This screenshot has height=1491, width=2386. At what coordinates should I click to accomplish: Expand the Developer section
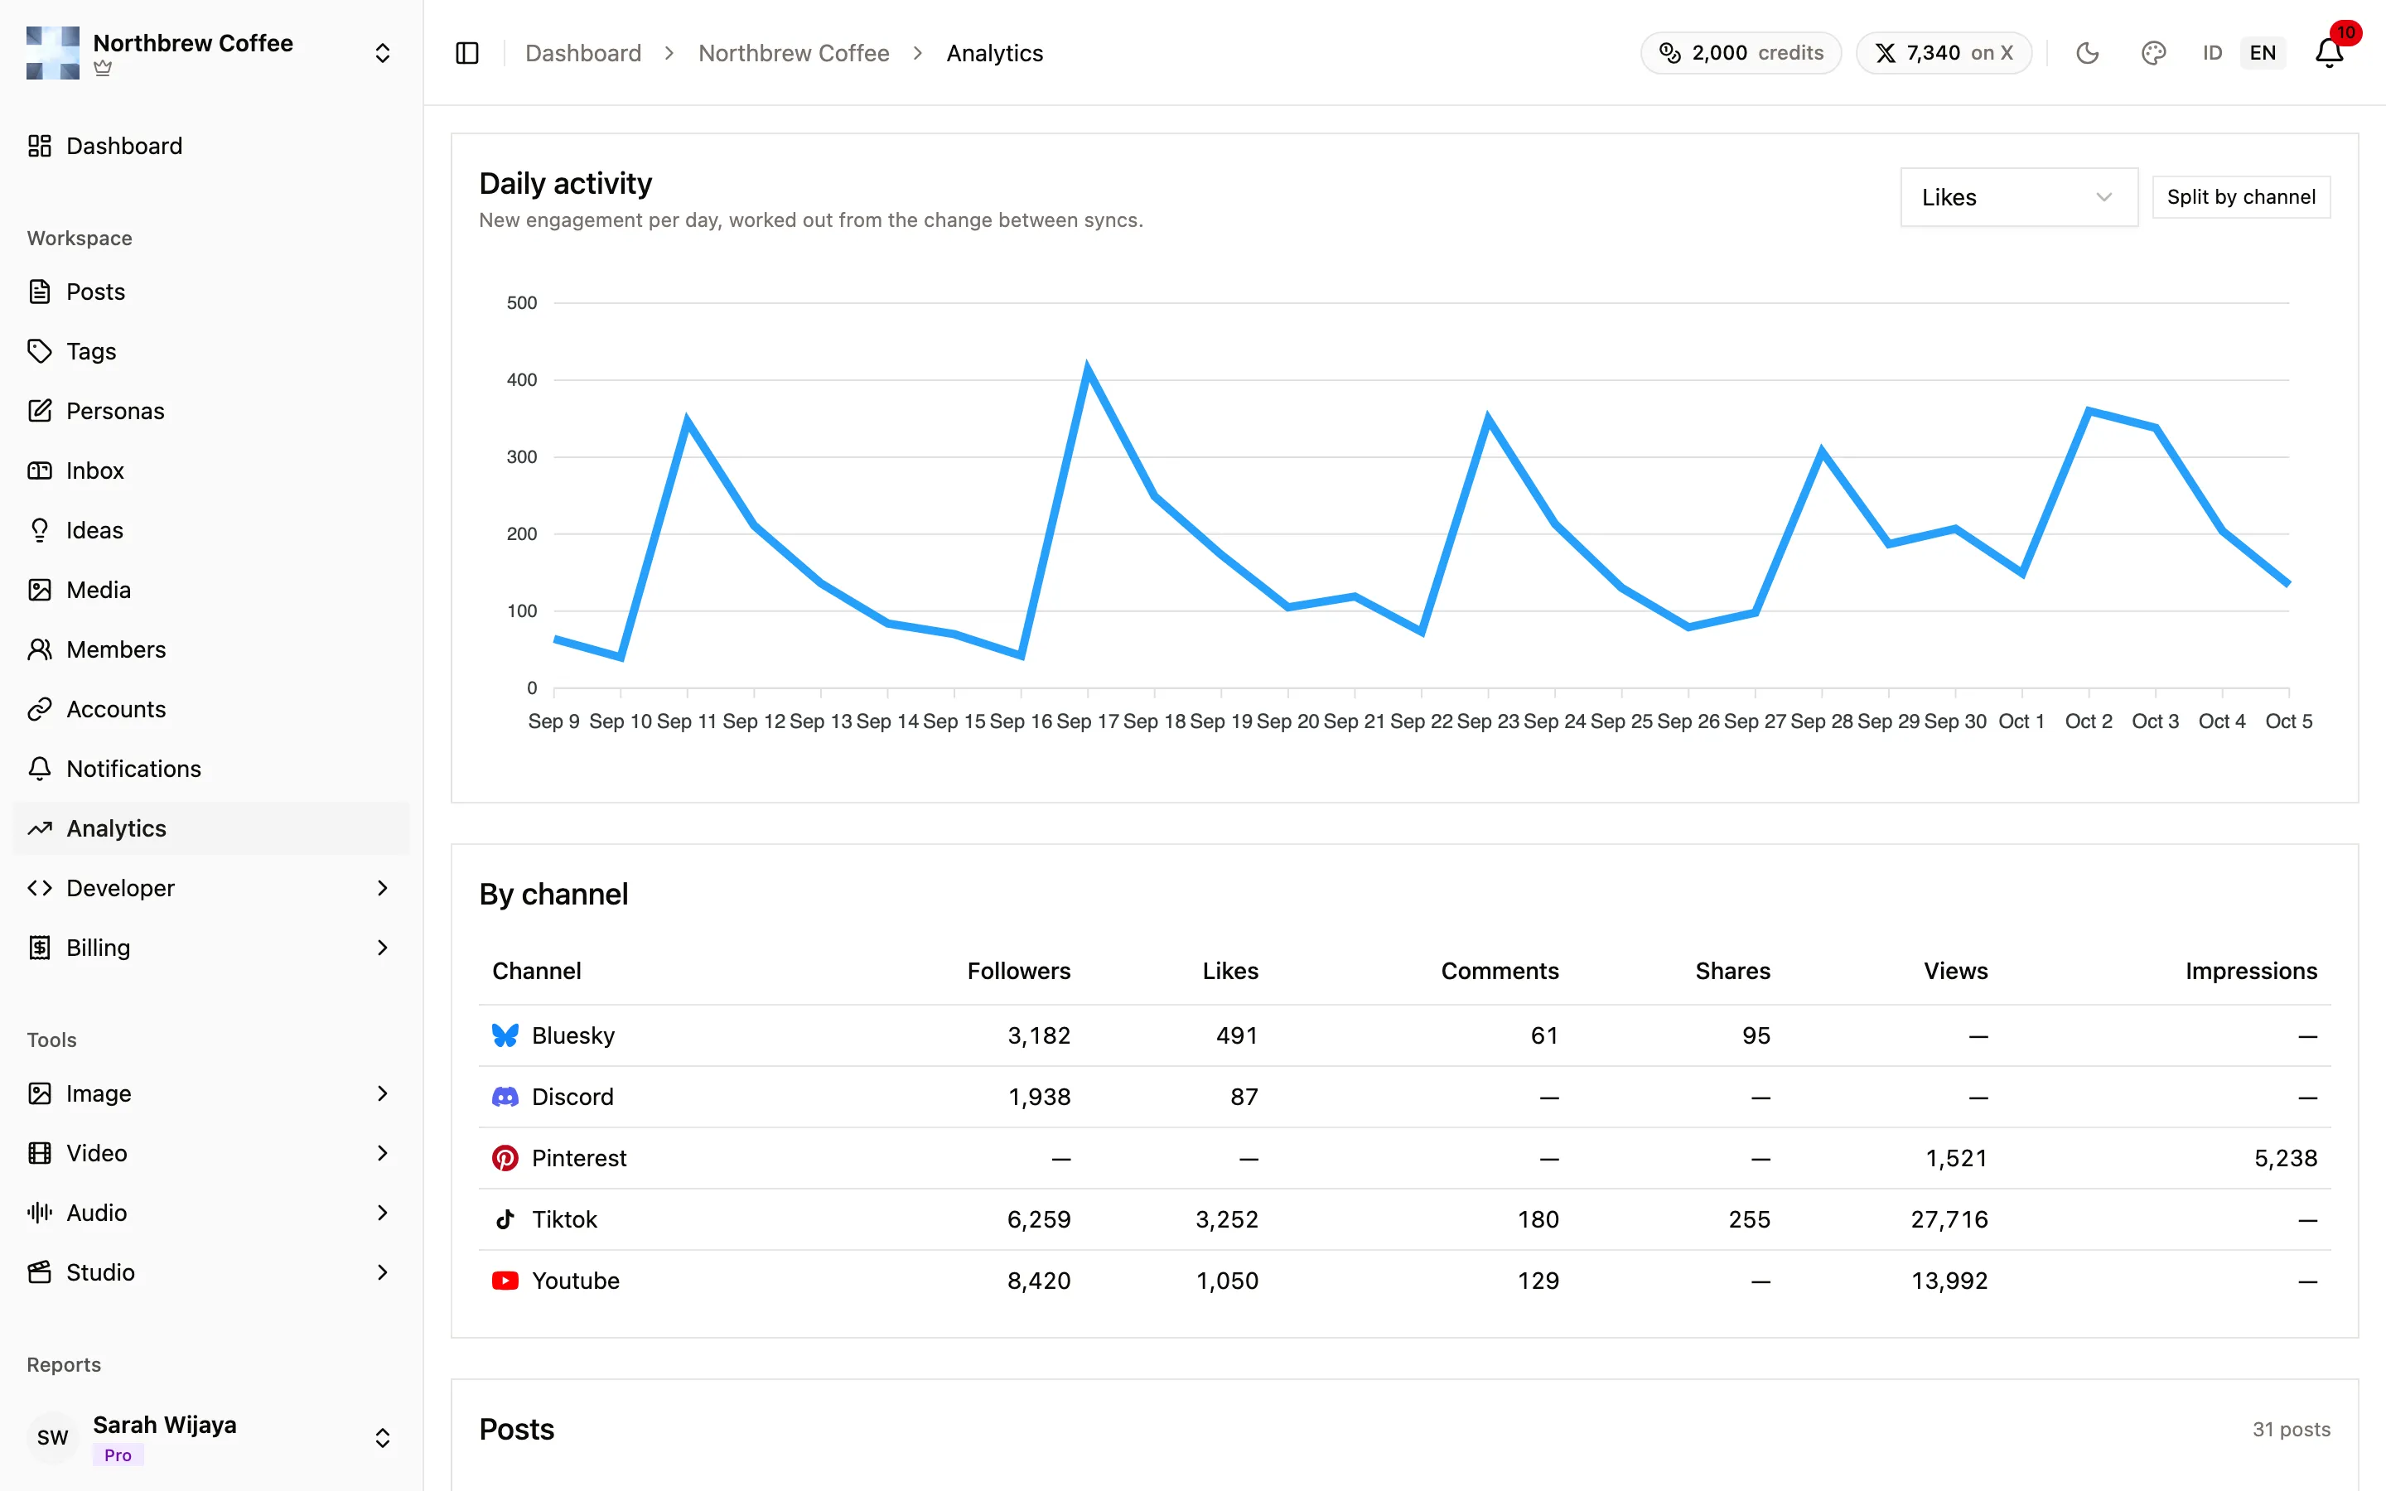coord(211,889)
